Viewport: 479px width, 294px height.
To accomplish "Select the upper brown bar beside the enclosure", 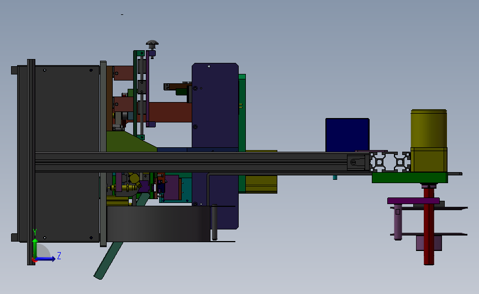I will coord(123,73).
